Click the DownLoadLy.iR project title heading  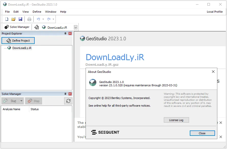115,57
